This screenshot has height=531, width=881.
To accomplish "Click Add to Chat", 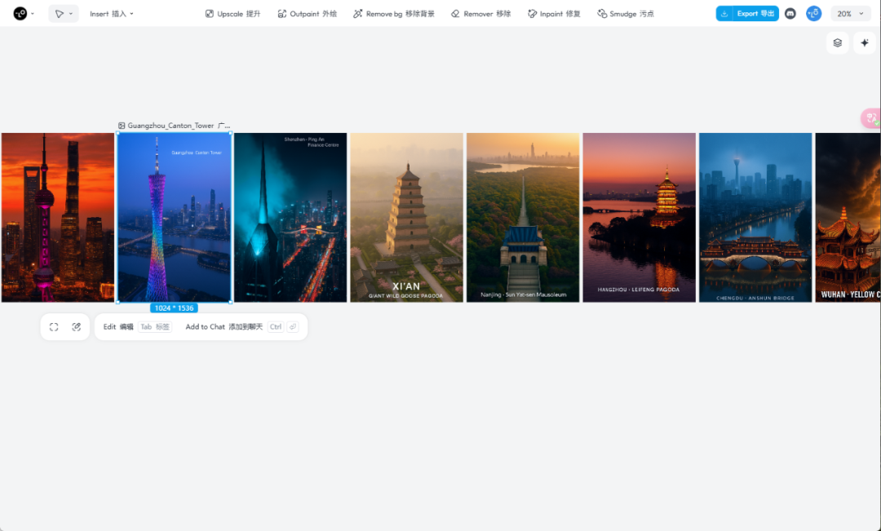I will click(x=224, y=327).
